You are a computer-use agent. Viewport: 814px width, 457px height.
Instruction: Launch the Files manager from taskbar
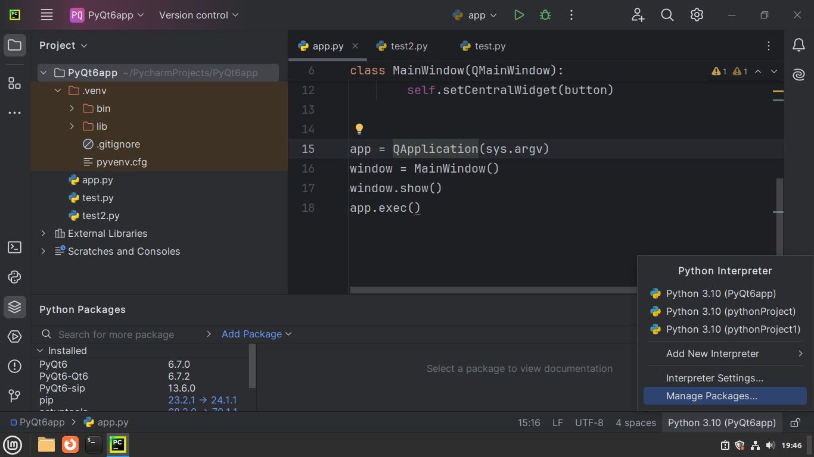[x=46, y=445]
